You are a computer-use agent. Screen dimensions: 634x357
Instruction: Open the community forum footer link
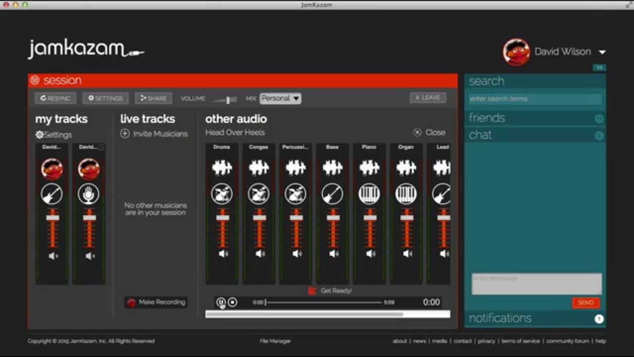coord(568,341)
